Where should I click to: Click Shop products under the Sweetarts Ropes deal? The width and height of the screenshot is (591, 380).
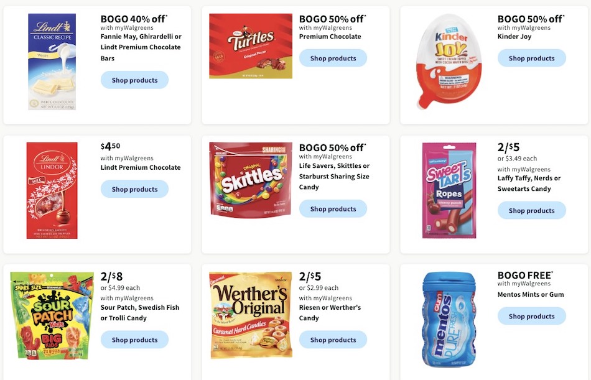pos(532,210)
